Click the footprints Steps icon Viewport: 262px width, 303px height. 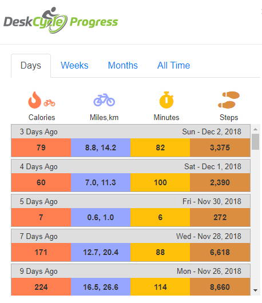point(229,99)
